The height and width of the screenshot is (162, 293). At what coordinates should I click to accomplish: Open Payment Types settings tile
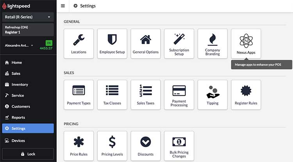coord(79,94)
